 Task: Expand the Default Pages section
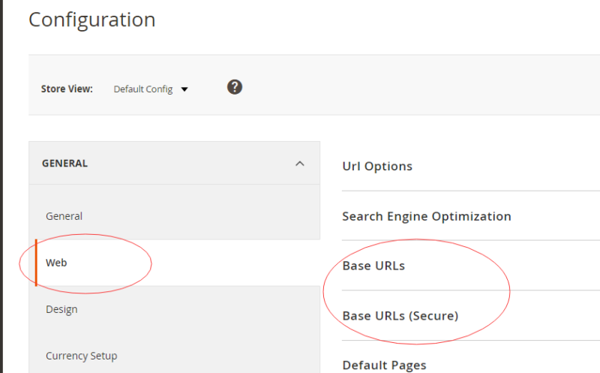pos(384,365)
